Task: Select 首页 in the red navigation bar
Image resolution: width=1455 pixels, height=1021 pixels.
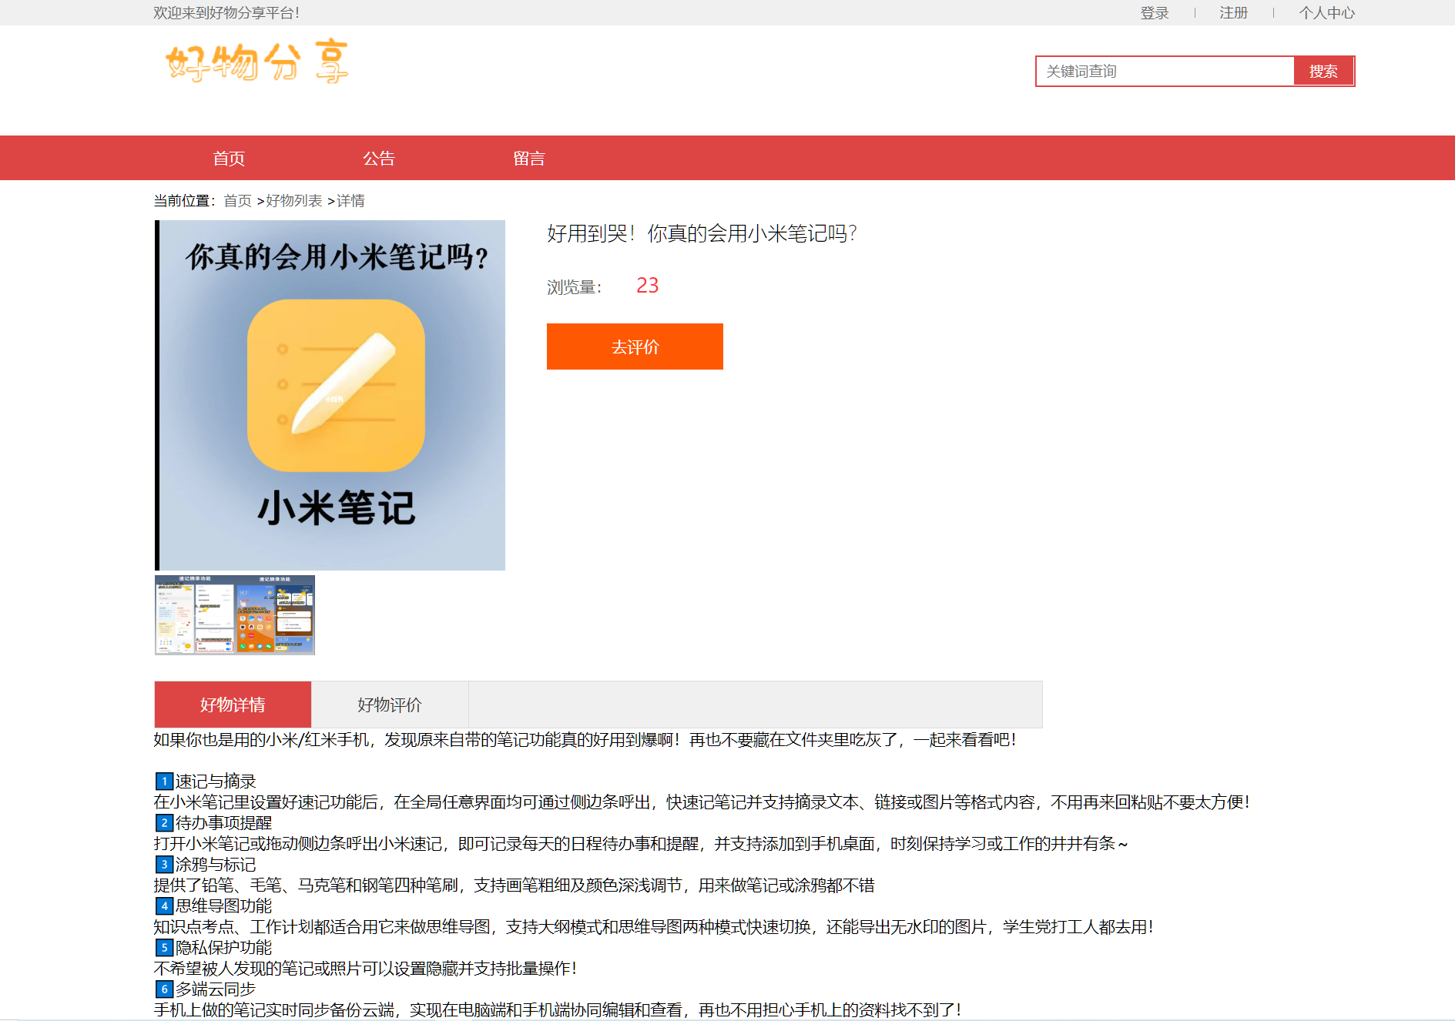Action: click(x=229, y=158)
